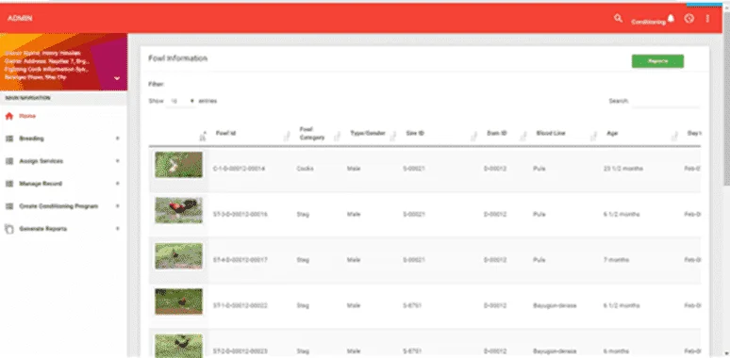Sort by the Blood Line column sort icon
Screen dimensions: 730x358
(x=593, y=137)
